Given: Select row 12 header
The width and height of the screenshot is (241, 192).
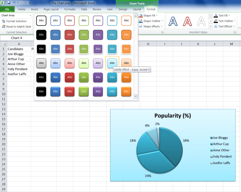Looking at the screenshot, I should [3, 104].
